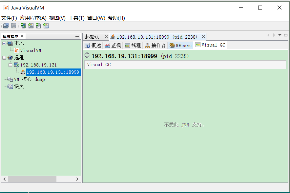The height and width of the screenshot is (193, 290).
Task: Select the 快照 tree item
Action: pos(19,86)
